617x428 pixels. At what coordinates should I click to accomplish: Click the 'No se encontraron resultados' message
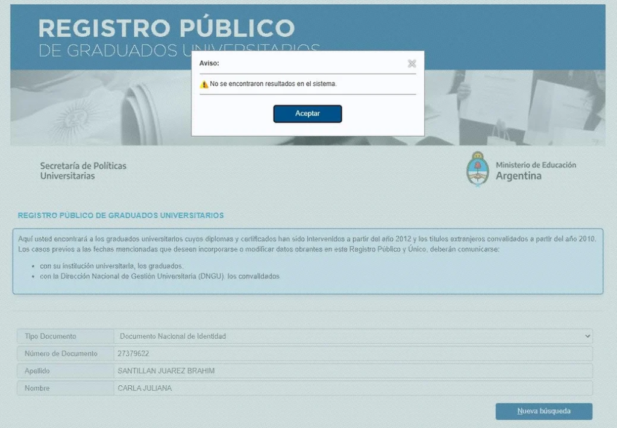pyautogui.click(x=273, y=84)
